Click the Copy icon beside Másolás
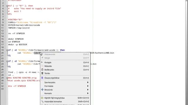 tap(42, 66)
